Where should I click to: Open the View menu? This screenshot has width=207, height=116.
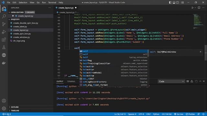[x=32, y=3]
